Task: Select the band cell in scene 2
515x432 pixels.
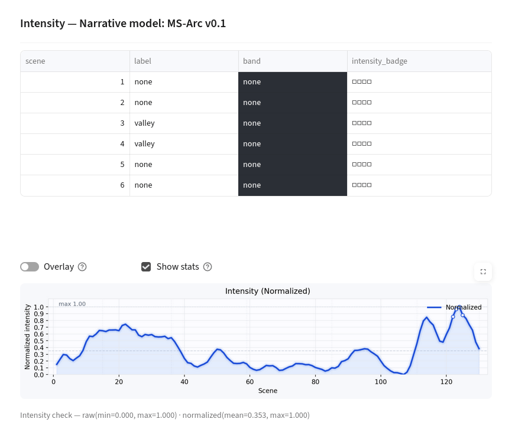Action: [x=293, y=103]
